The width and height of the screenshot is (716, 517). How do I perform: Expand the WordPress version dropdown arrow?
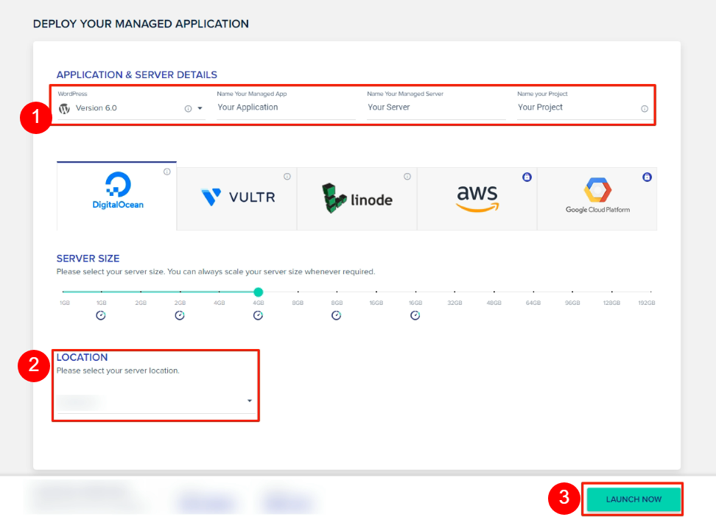(200, 108)
